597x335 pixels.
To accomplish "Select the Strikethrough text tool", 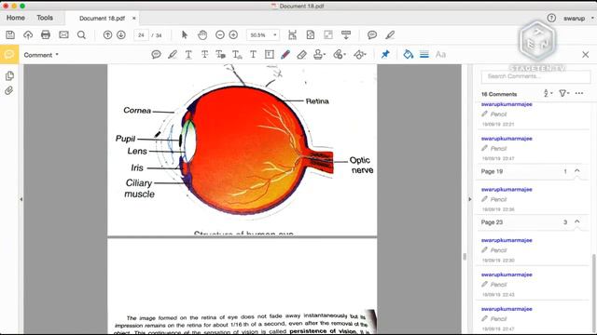I will tap(204, 55).
